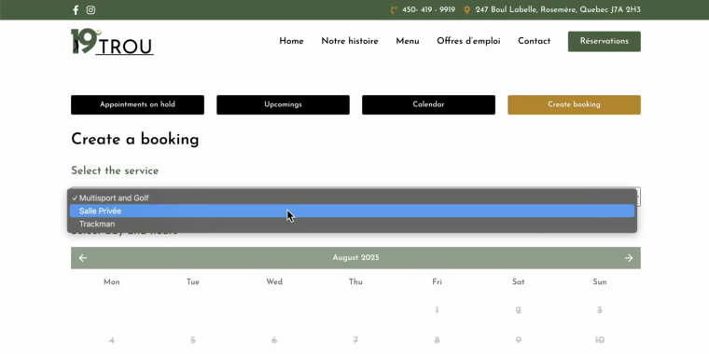
Task: Click the Sat column header
Action: (x=518, y=282)
